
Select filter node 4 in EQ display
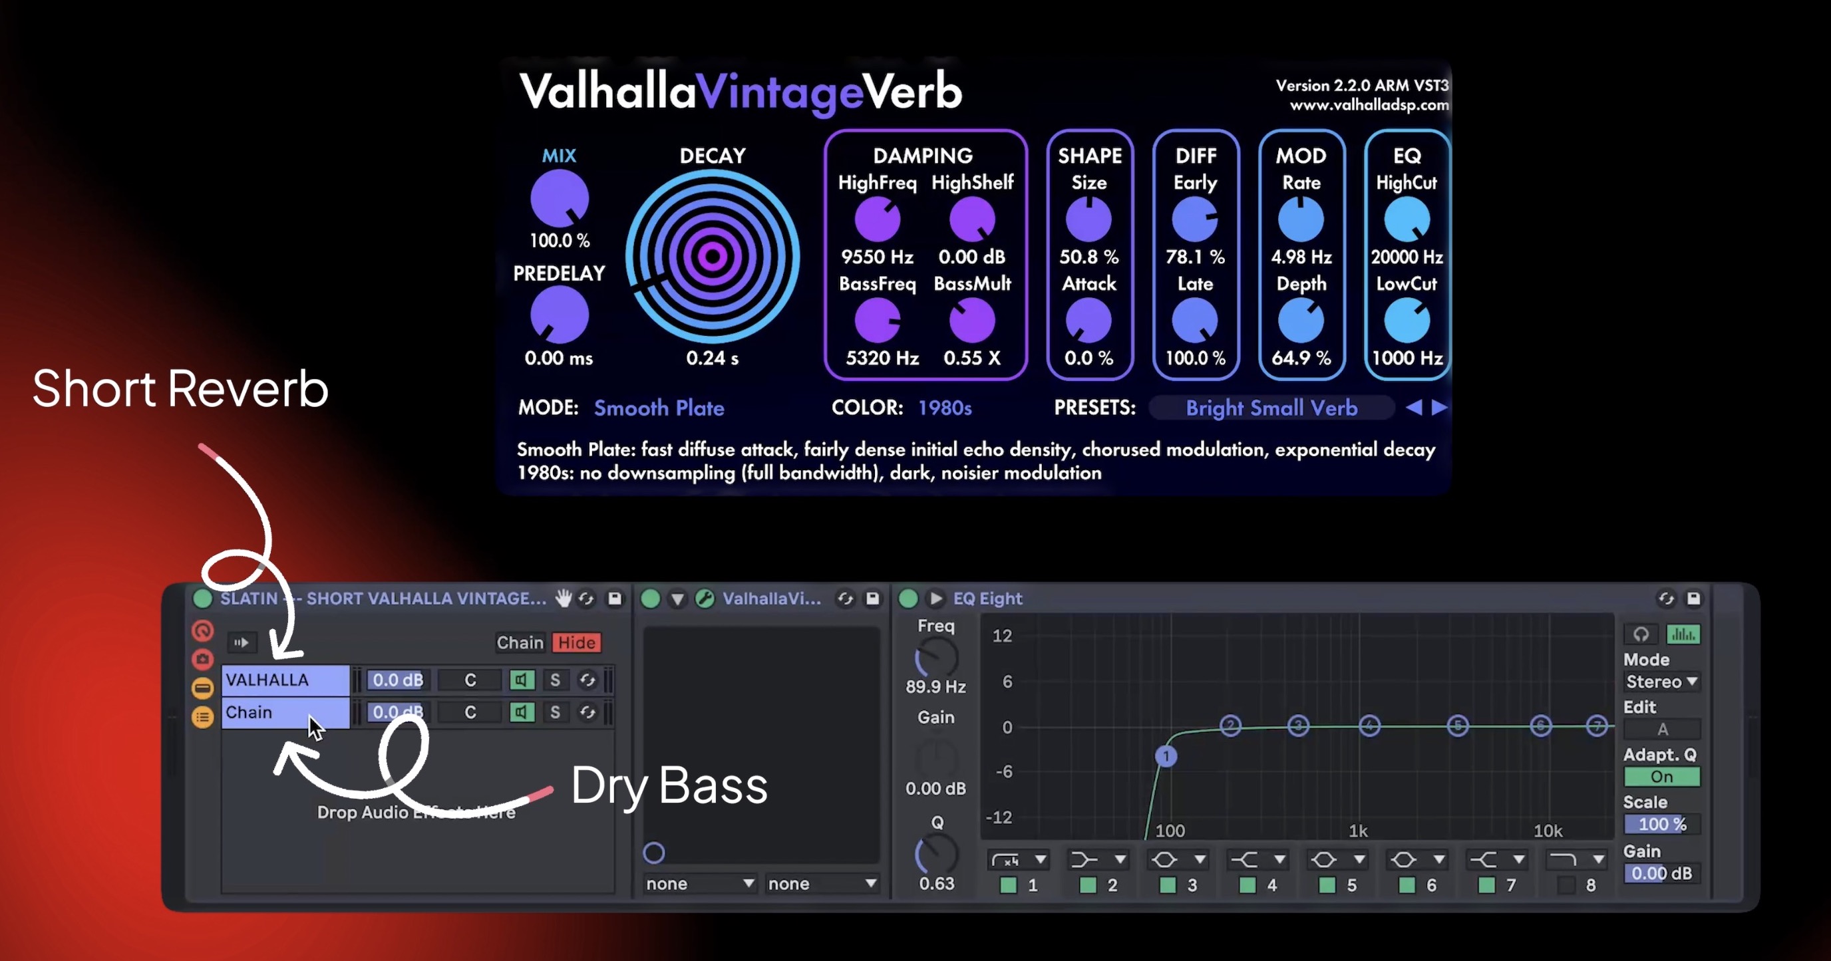(x=1370, y=725)
